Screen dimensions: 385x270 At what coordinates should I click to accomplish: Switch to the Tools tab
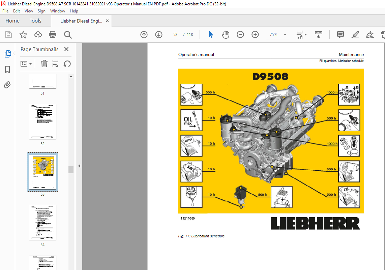36,21
